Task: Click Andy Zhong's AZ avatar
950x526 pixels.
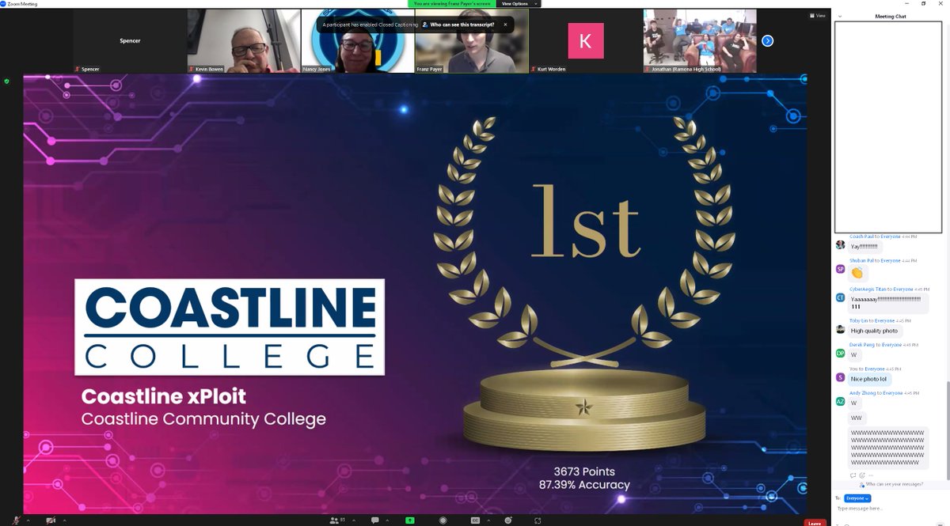Action: click(x=840, y=402)
